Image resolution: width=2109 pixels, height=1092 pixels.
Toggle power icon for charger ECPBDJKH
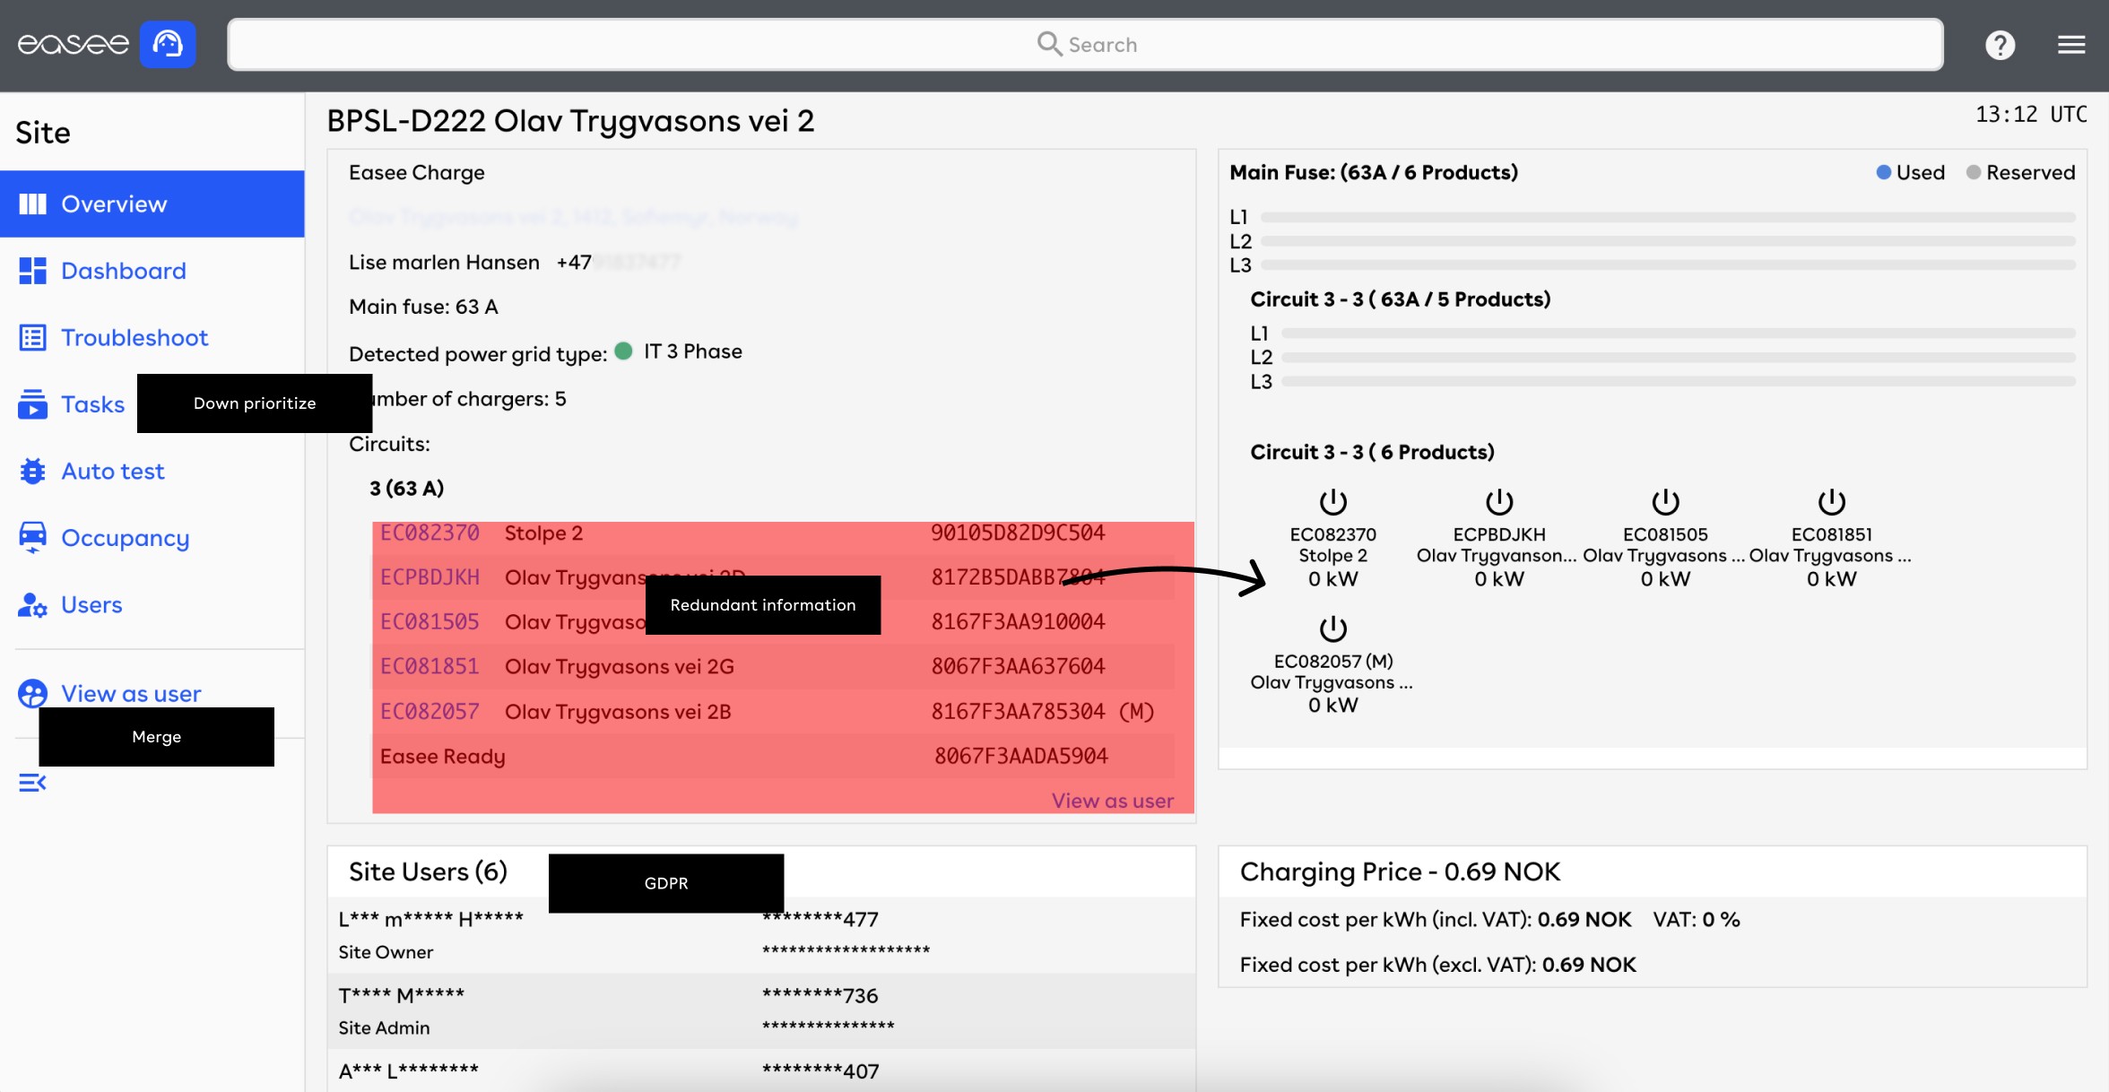coord(1498,502)
